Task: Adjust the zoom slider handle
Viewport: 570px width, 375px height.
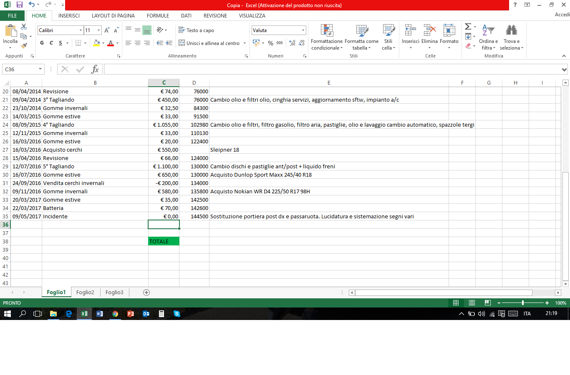Action: point(523,303)
